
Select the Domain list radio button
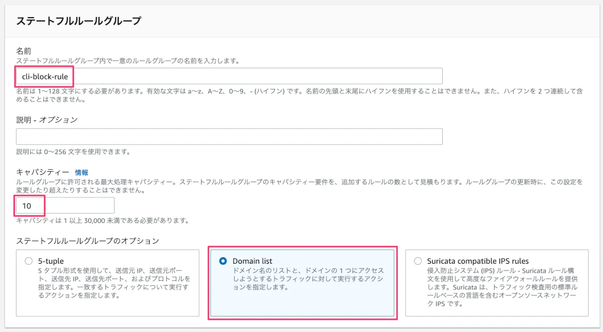pyautogui.click(x=223, y=261)
